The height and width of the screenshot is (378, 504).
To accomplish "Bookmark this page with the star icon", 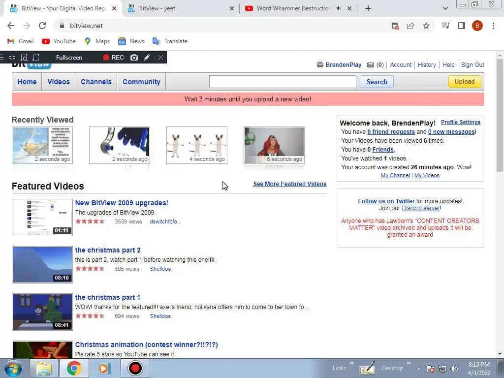I will click(x=426, y=26).
